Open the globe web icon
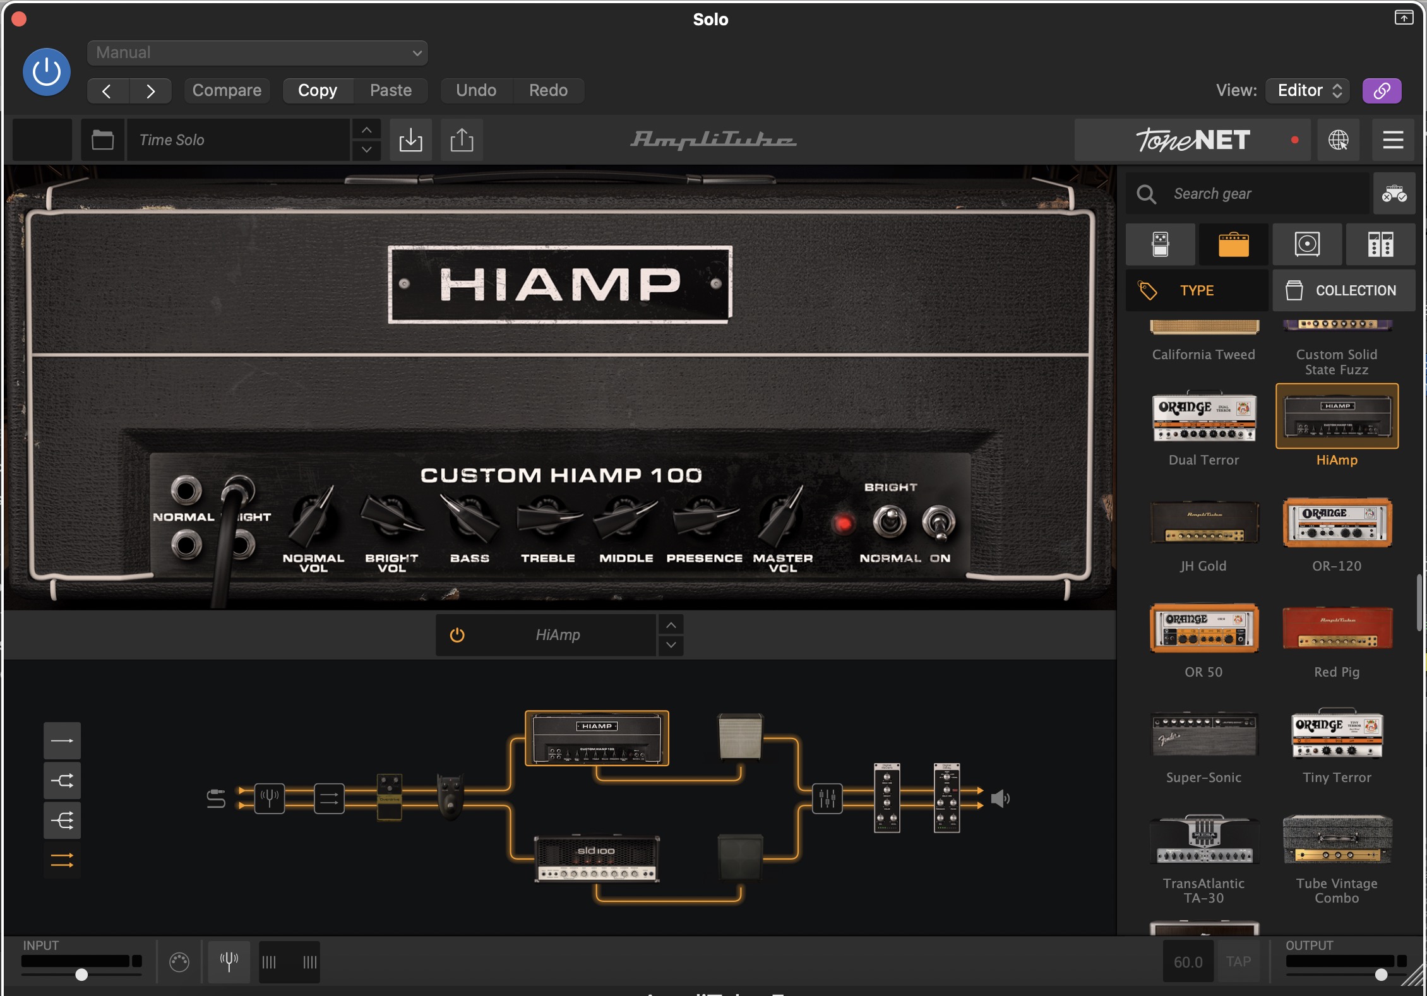This screenshot has height=996, width=1427. 1338,139
